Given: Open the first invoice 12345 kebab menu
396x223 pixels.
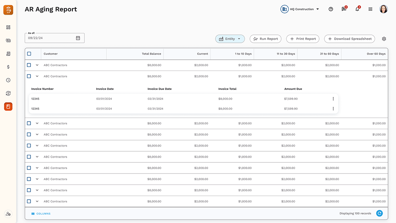Looking at the screenshot, I should [x=333, y=99].
